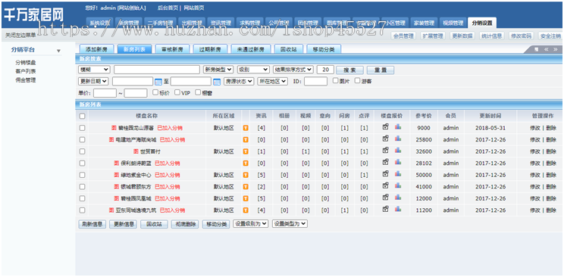Click the orange icon in 绿地紫金中心 row
The height and width of the screenshot is (277, 564).
246,175
